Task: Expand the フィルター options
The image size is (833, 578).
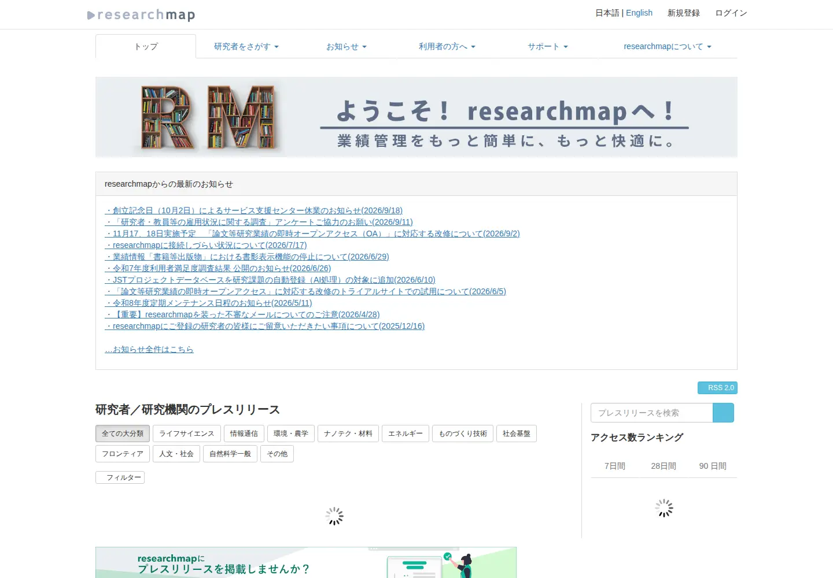Action: (x=120, y=477)
